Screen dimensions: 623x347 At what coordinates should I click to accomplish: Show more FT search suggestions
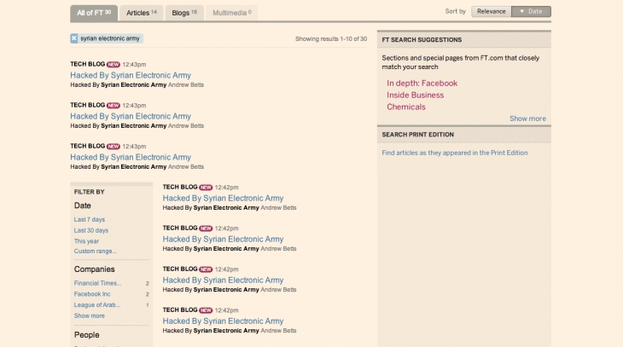click(527, 119)
